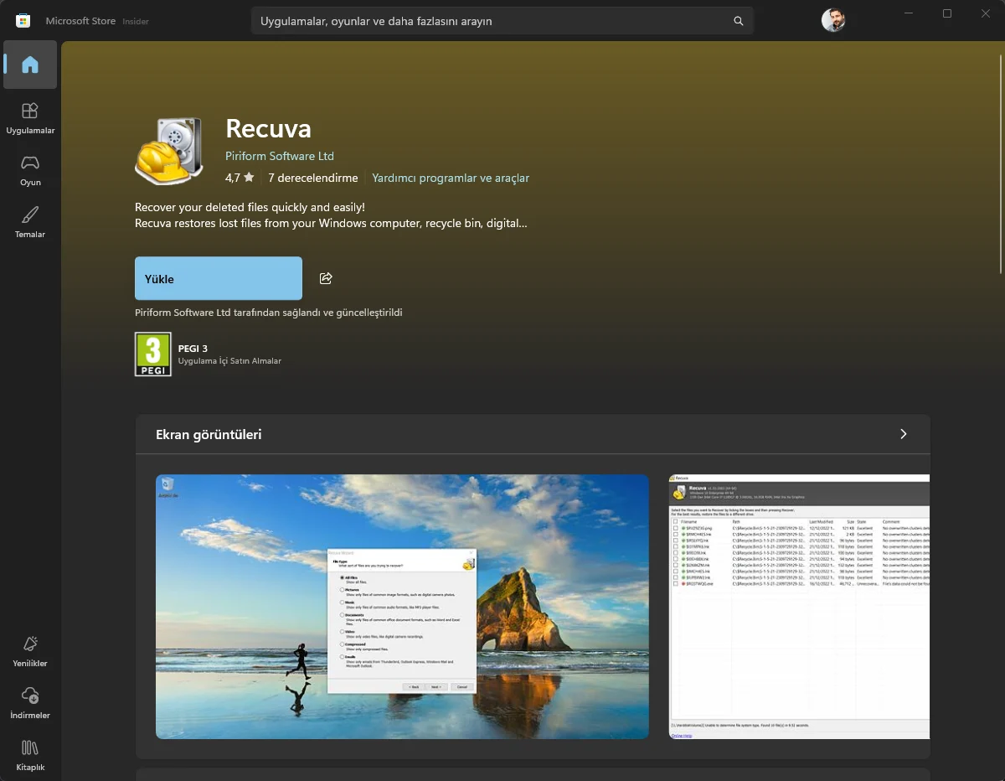Click the 4,7 star rating
Screen dimensions: 1005x781
click(x=240, y=178)
